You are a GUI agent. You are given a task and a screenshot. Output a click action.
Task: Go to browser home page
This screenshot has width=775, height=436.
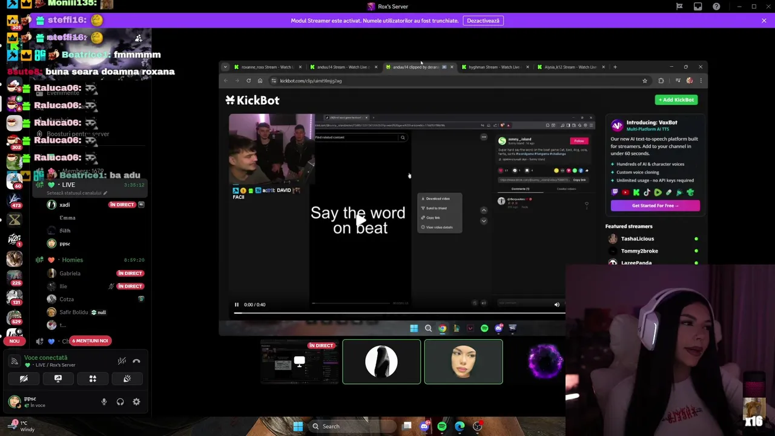[260, 81]
